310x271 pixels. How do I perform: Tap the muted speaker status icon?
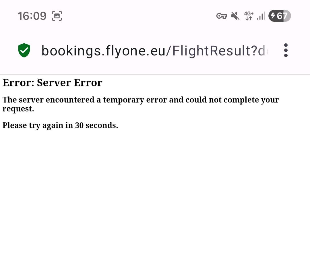[235, 16]
